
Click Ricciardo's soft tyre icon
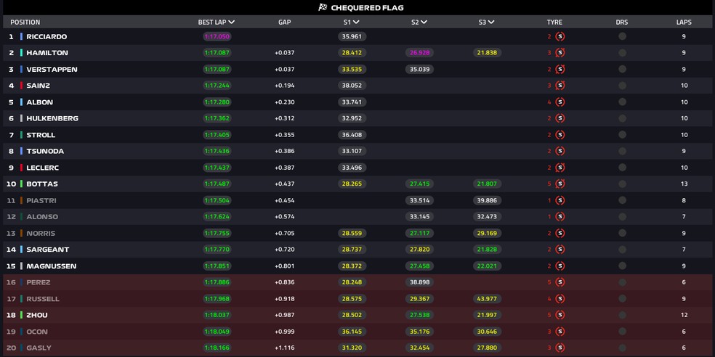tap(560, 36)
